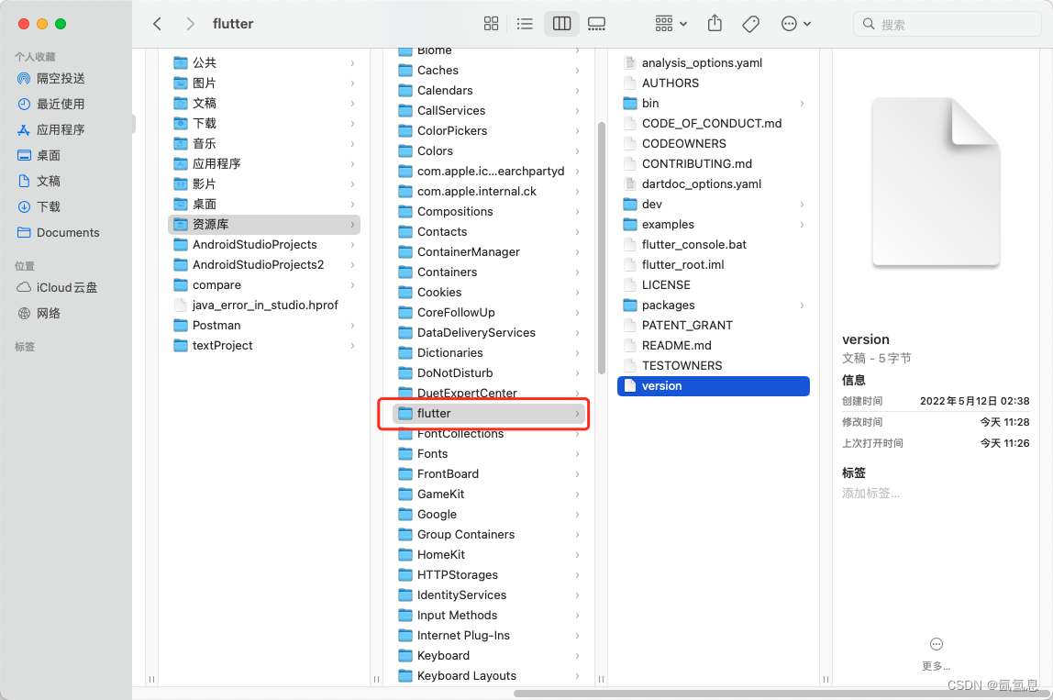The image size is (1053, 700).
Task: Switch to column view
Action: pyautogui.click(x=561, y=24)
